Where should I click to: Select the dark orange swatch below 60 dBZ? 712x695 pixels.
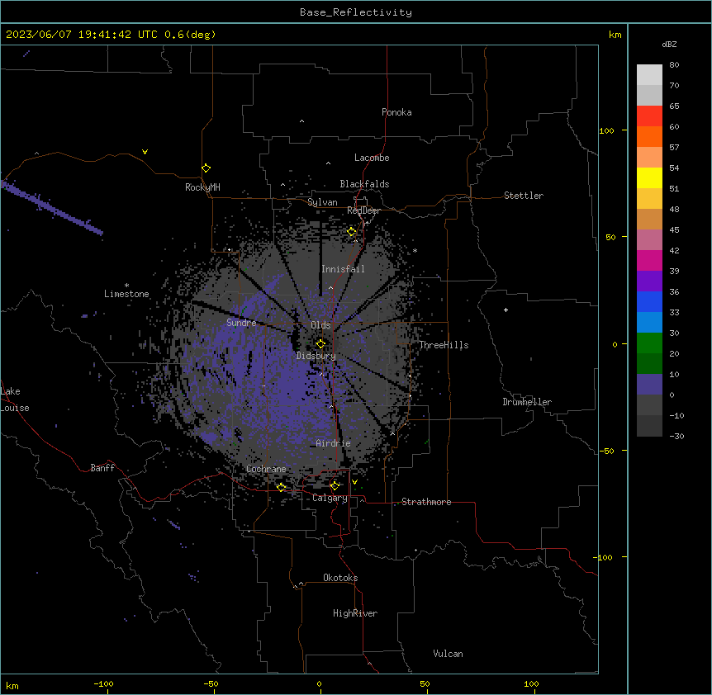[x=649, y=136]
